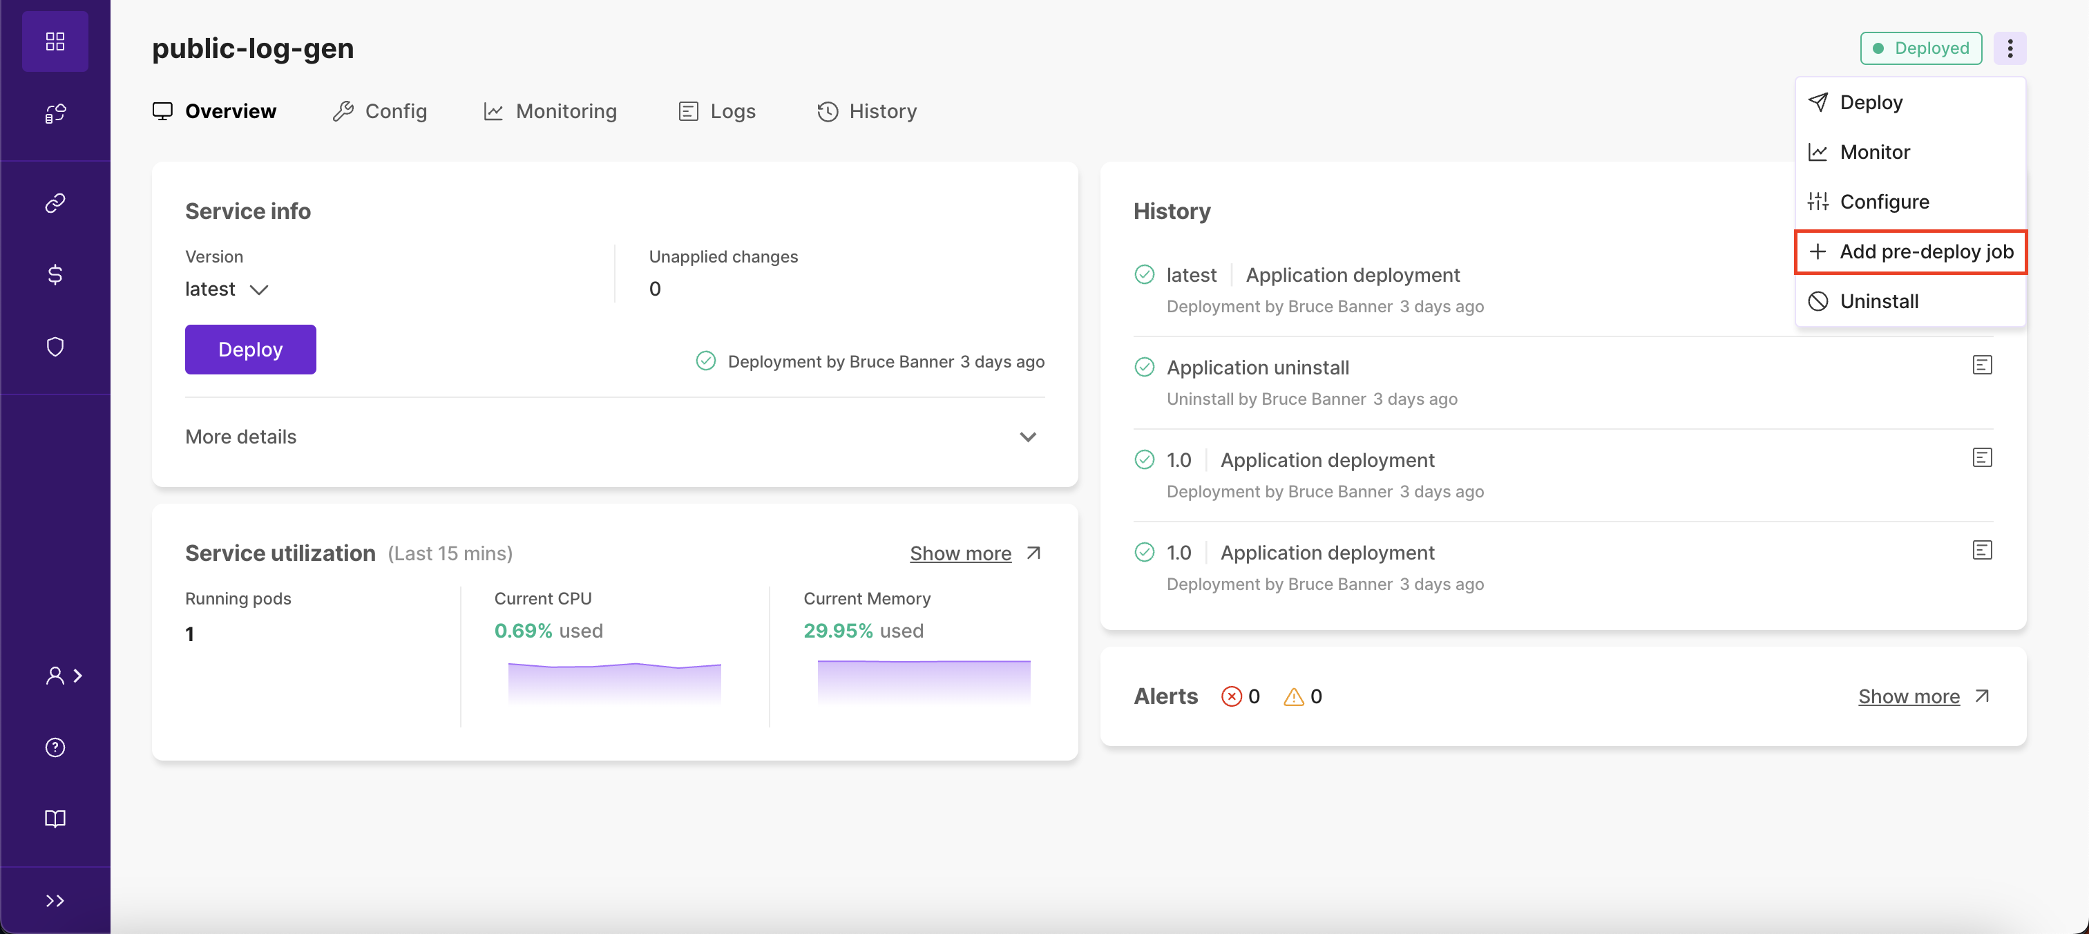The width and height of the screenshot is (2089, 934).
Task: Open the dollar cost sidebar icon
Action: (55, 275)
